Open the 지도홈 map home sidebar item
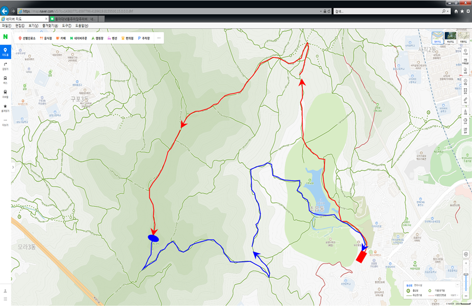The width and height of the screenshot is (472, 306). [6, 52]
